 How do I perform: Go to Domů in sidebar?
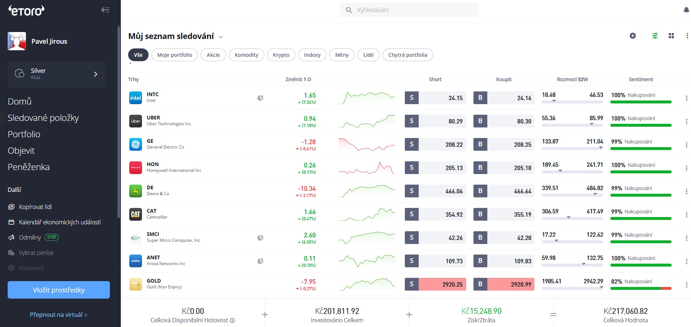pos(20,101)
